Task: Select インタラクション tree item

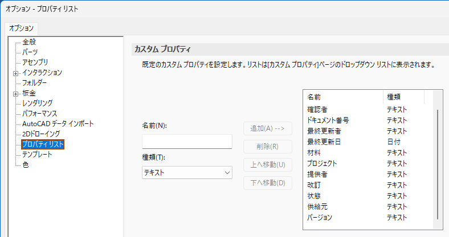Action: [42, 73]
